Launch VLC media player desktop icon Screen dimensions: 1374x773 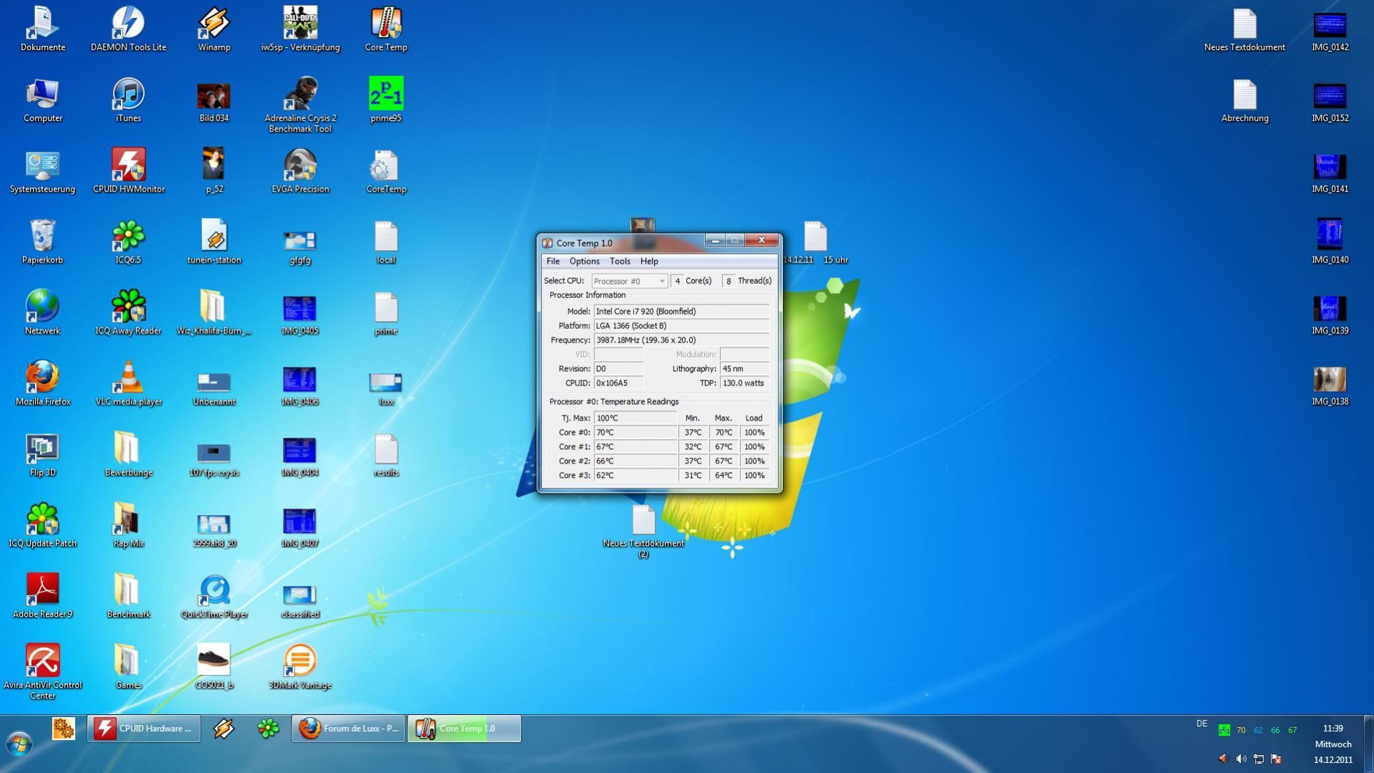pyautogui.click(x=128, y=383)
